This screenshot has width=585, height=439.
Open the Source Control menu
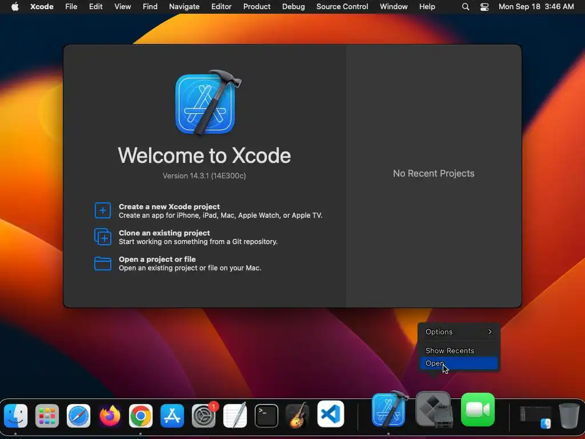(342, 6)
